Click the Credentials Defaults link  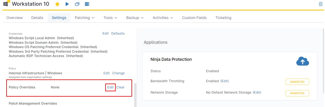coord(118,33)
